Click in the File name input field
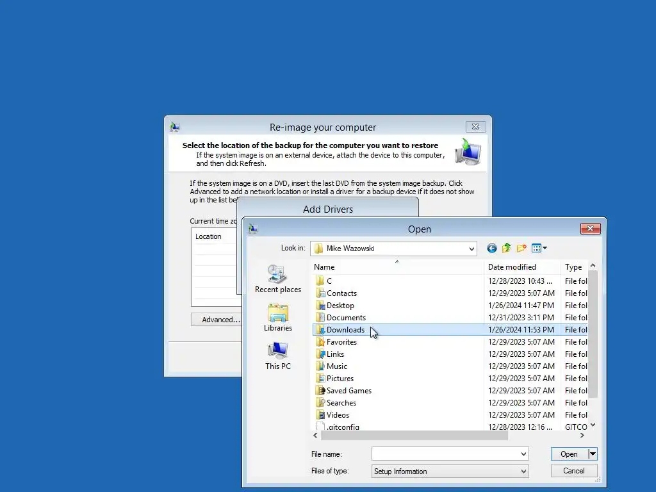 pos(445,454)
